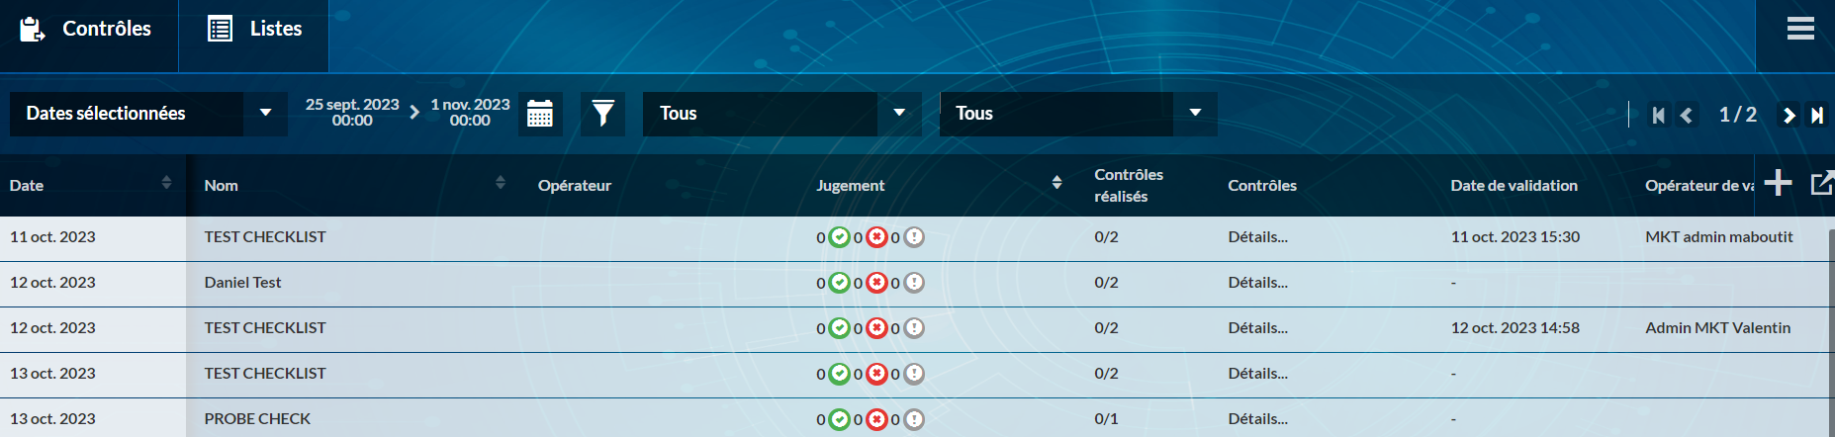Open the hamburger menu
Screen dimensions: 1835x437
pos(1800,29)
